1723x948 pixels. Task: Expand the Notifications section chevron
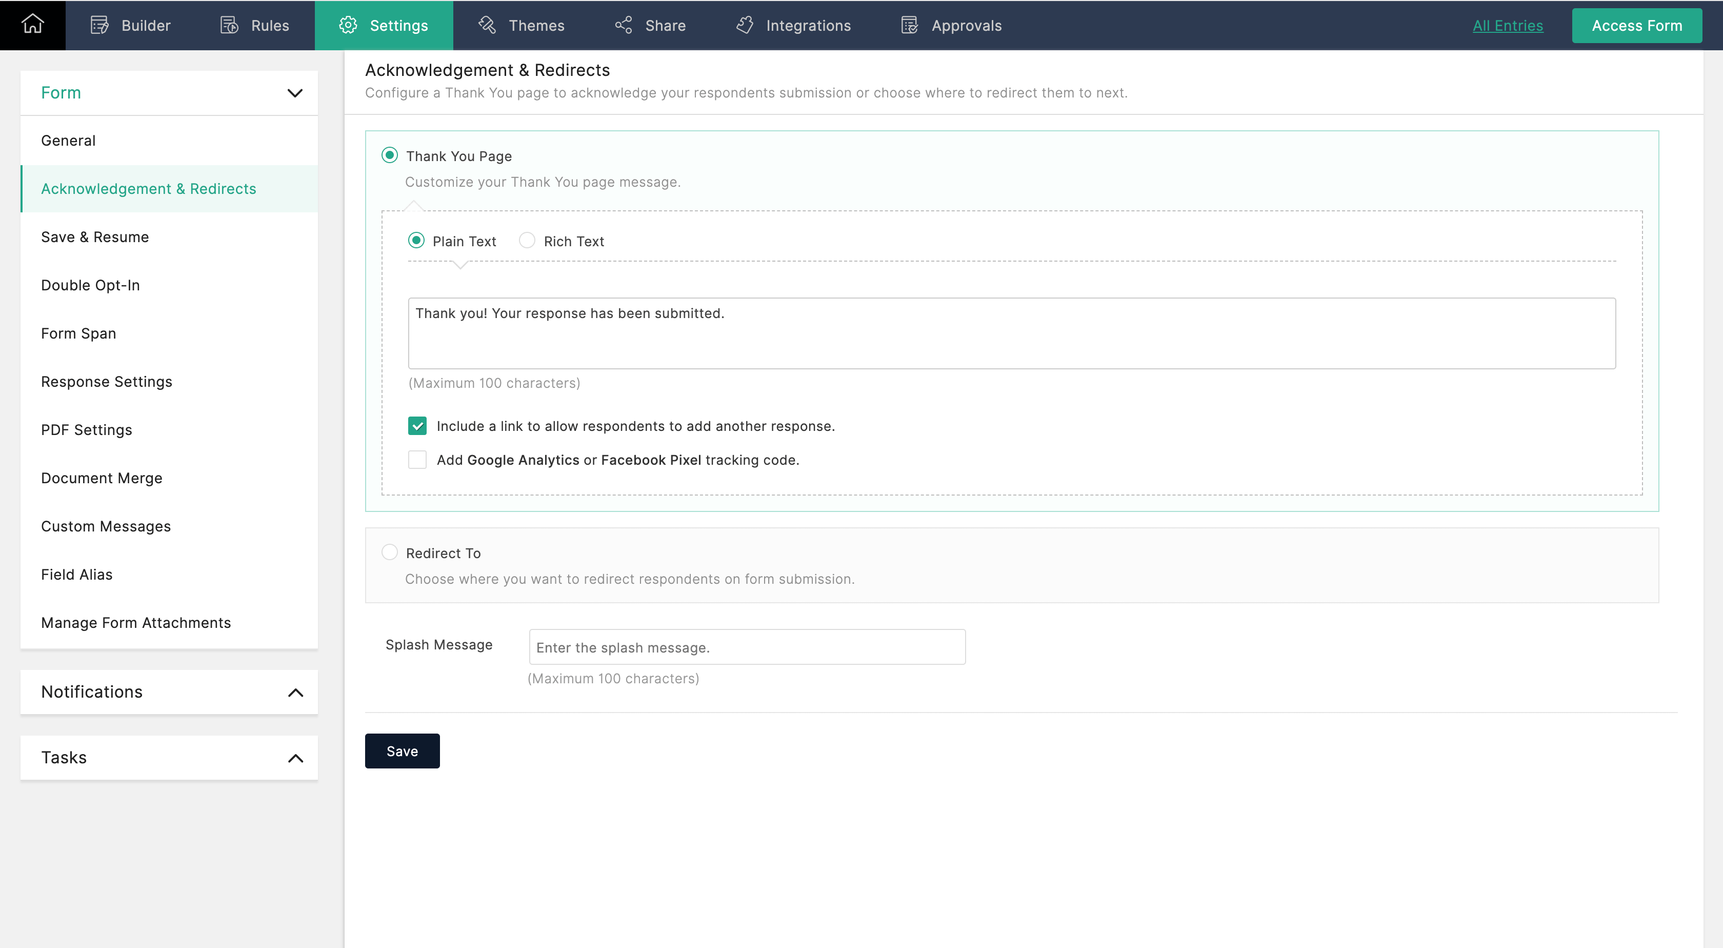point(296,692)
